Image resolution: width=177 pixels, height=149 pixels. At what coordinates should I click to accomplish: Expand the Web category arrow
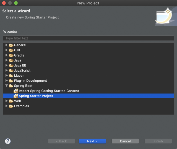point(7,101)
